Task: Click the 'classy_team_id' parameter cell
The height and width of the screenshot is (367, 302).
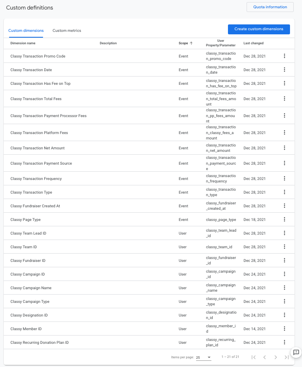Action: tap(219, 247)
